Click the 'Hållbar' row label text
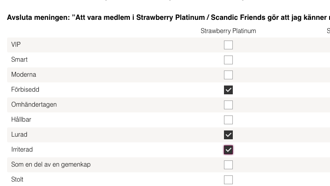The width and height of the screenshot is (330, 186). pos(21,120)
